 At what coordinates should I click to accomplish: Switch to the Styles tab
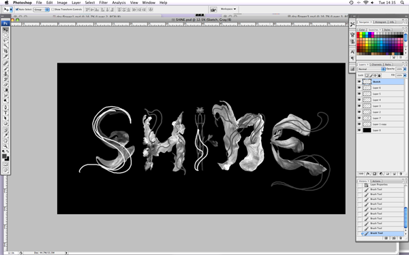click(387, 30)
